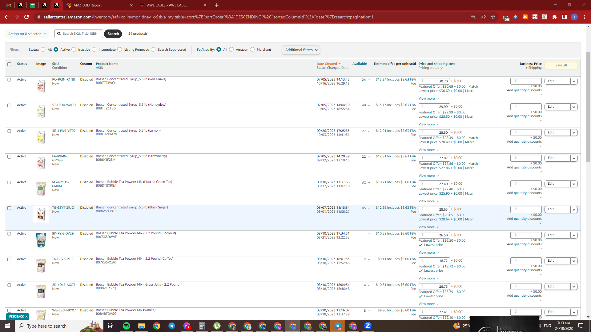This screenshot has height=332, width=591.
Task: Open a new browser tab
Action: [217, 5]
